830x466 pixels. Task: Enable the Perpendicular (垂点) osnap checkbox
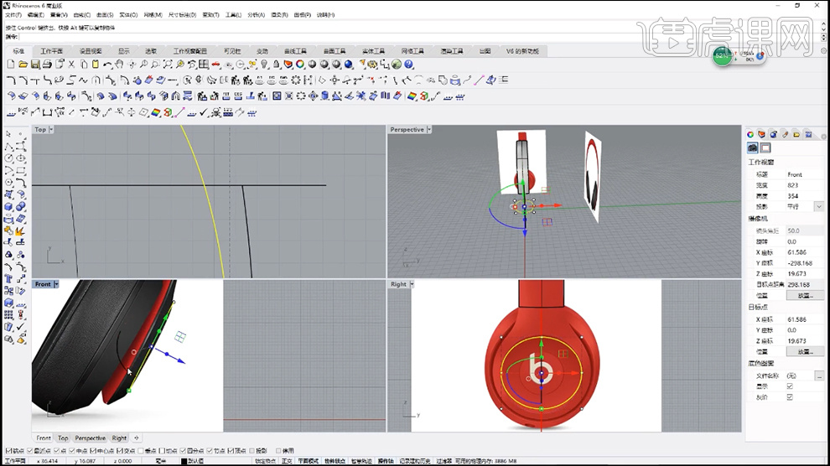pyautogui.click(x=141, y=451)
